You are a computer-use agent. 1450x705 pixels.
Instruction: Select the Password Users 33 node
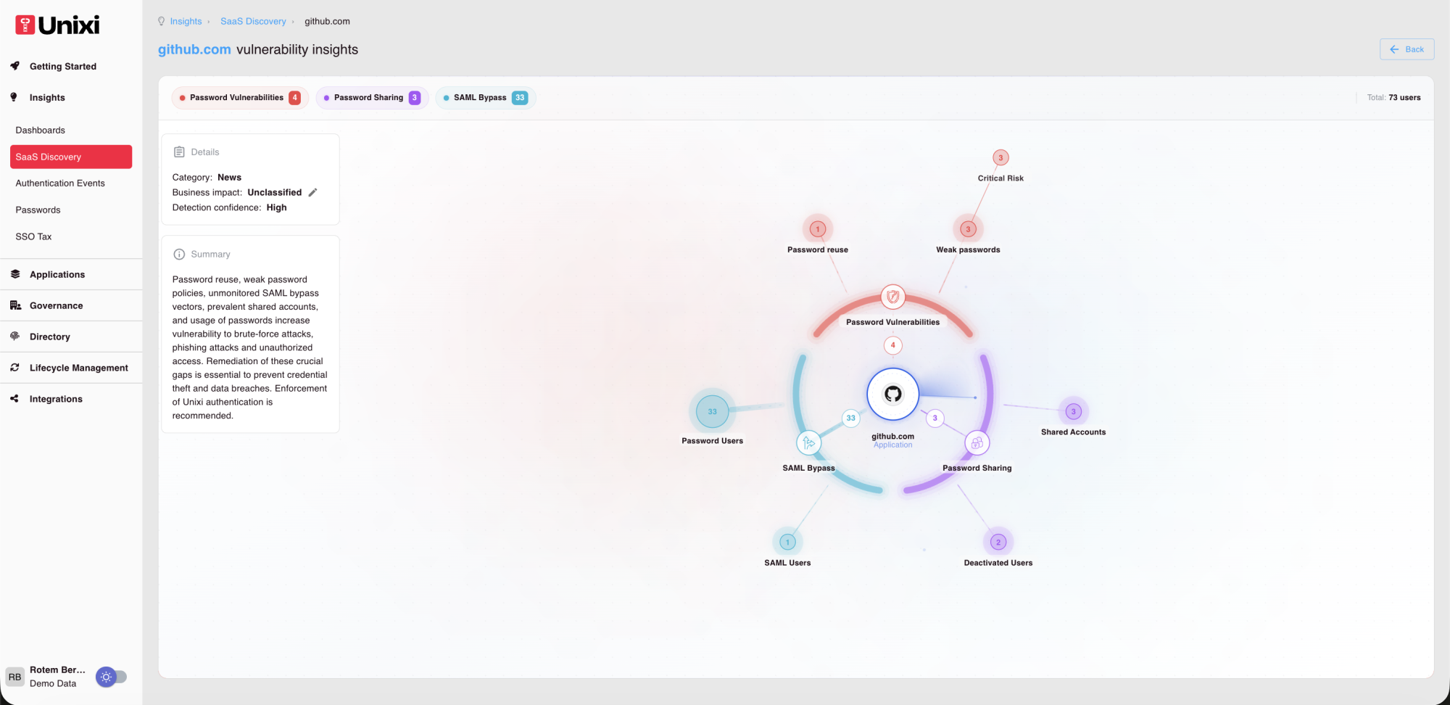pyautogui.click(x=712, y=411)
